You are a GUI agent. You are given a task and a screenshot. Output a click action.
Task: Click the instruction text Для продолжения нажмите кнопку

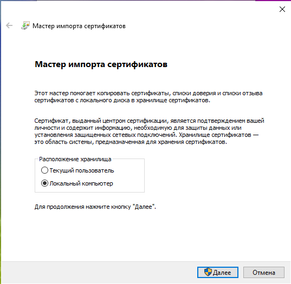pos(95,207)
